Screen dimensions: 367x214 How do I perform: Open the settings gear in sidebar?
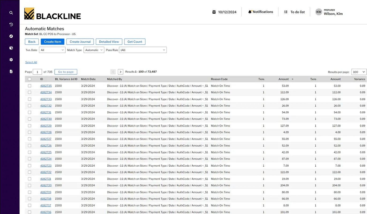tap(11, 60)
